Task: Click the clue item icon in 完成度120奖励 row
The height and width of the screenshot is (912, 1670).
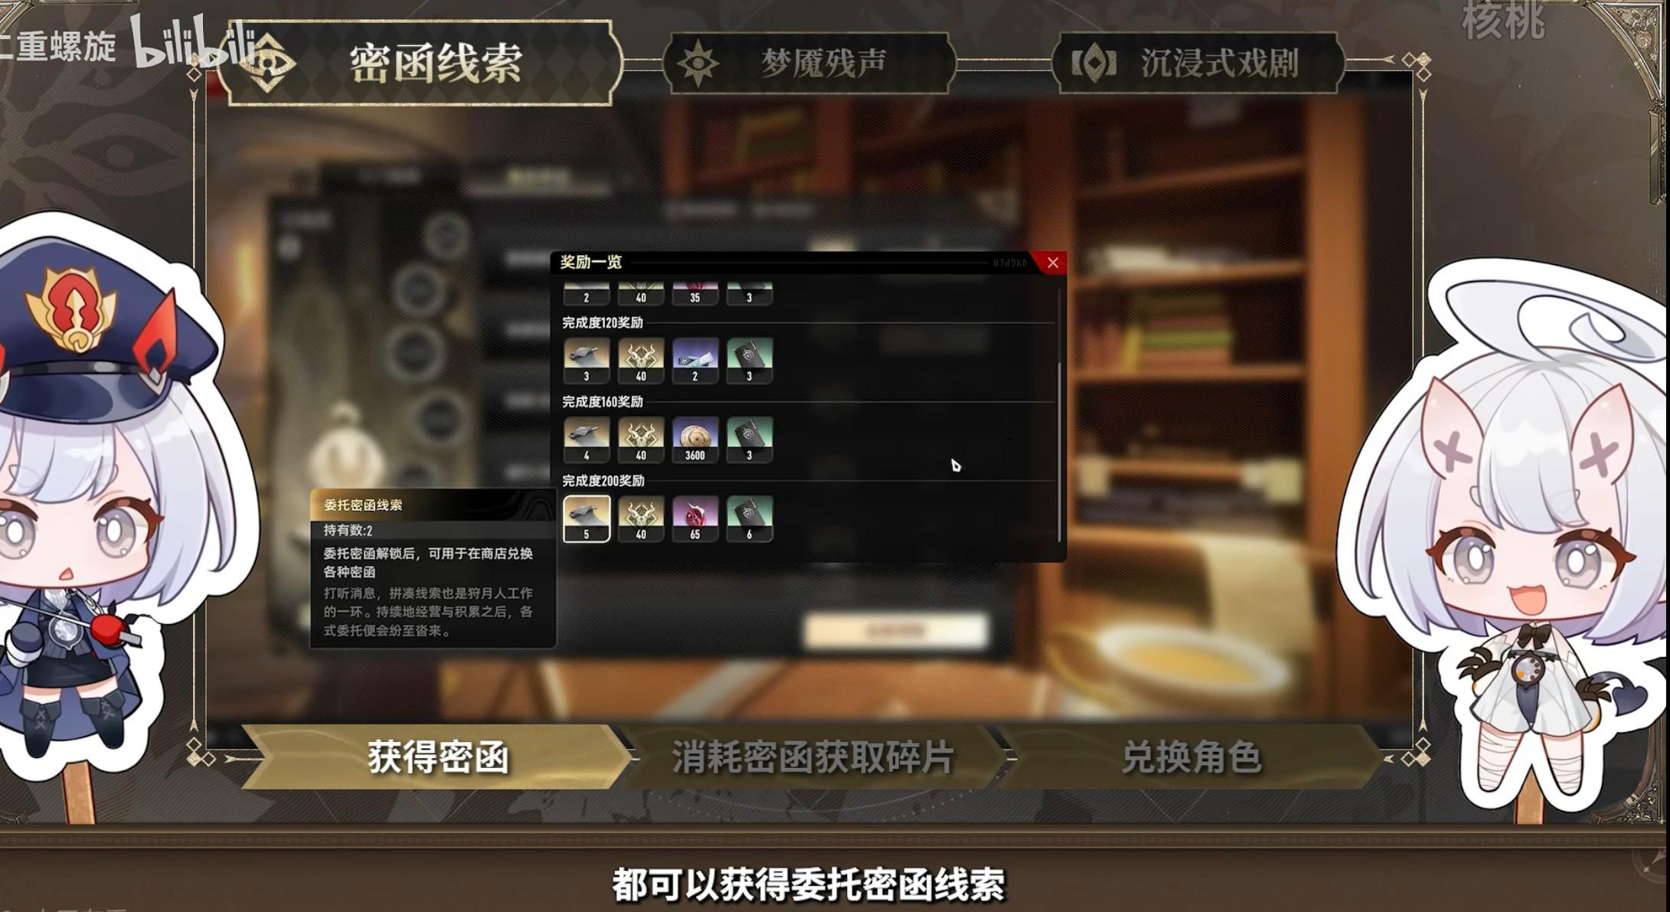Action: tap(587, 361)
